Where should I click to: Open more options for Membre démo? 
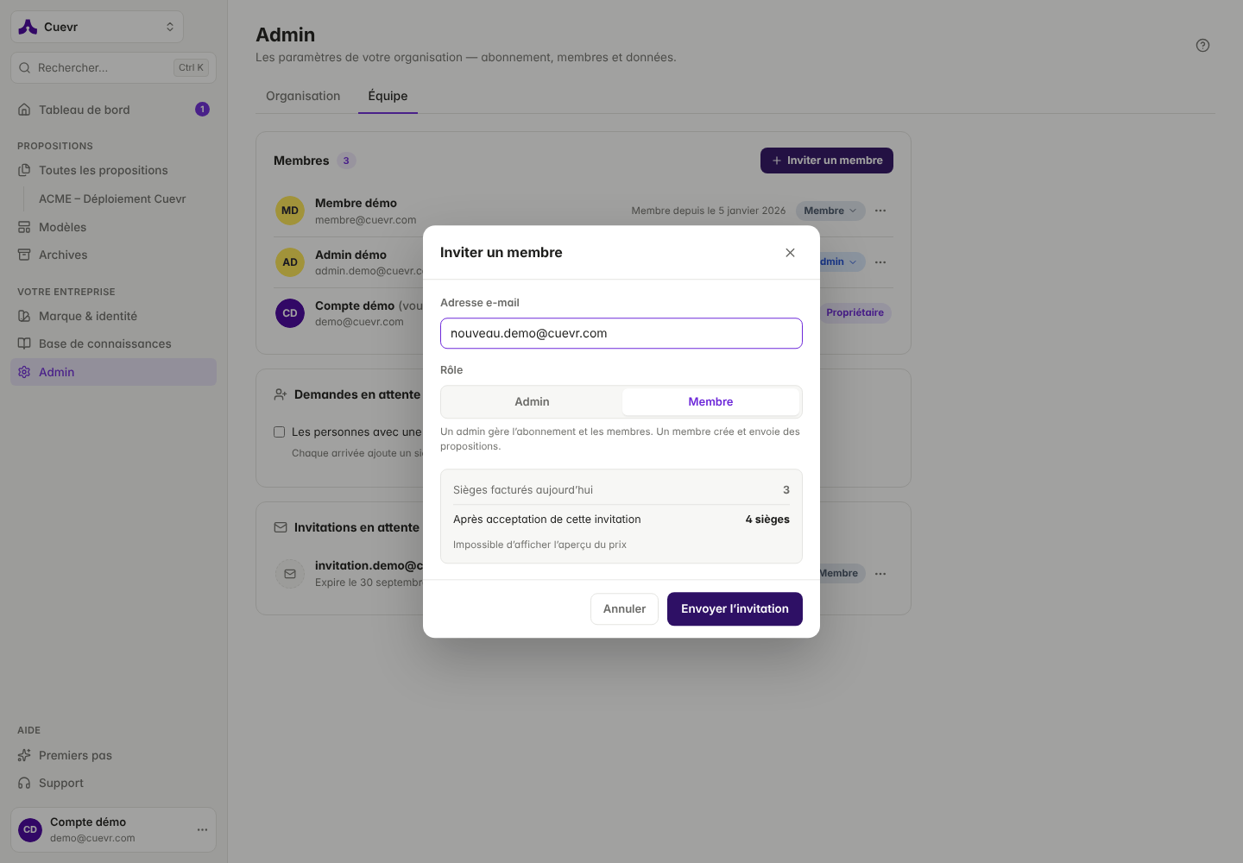pyautogui.click(x=880, y=211)
